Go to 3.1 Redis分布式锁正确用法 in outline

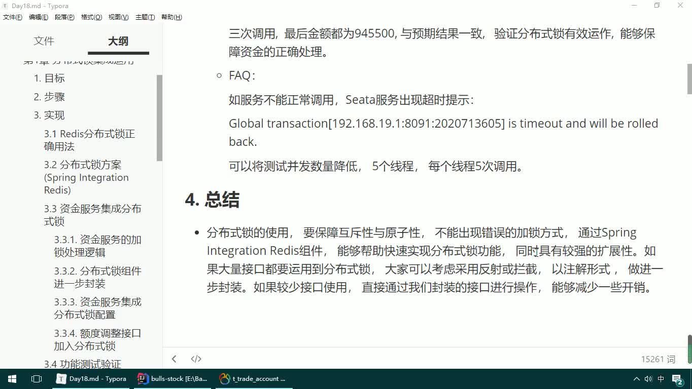[89, 140]
